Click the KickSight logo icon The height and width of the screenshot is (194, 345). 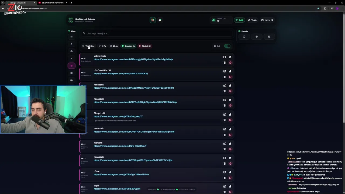point(71,20)
